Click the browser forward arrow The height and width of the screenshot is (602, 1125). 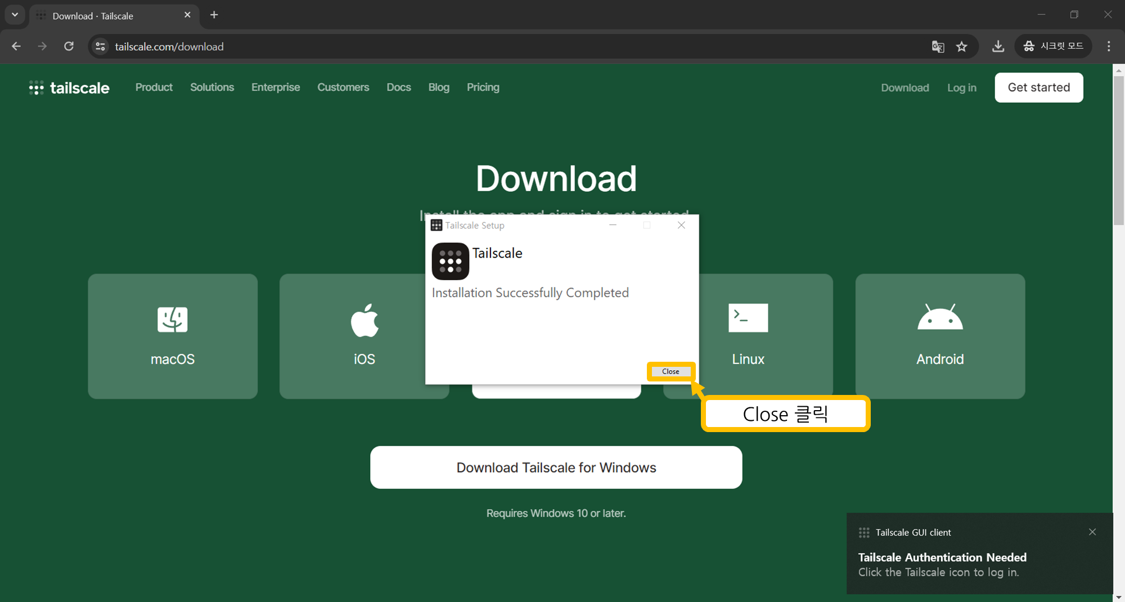(42, 46)
